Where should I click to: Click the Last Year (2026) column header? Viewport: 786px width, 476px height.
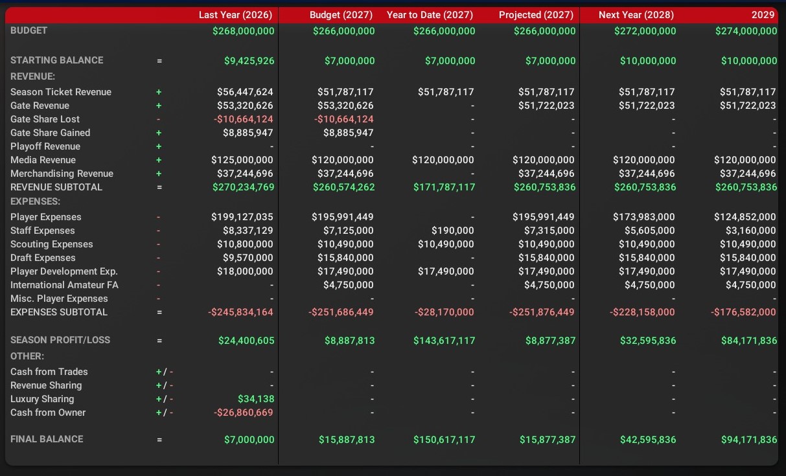click(x=235, y=14)
